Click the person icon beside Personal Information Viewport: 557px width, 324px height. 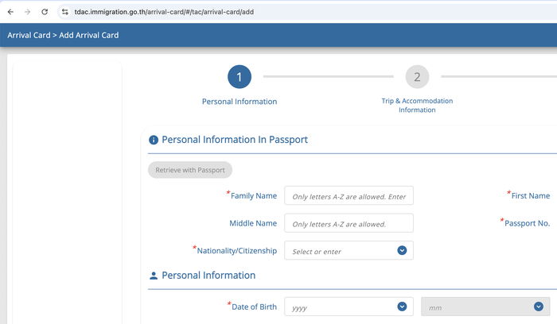(x=154, y=276)
